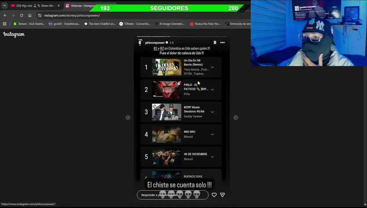Image resolution: width=367 pixels, height=208 pixels.
Task: Like the story with the heart icon
Action: 214,195
